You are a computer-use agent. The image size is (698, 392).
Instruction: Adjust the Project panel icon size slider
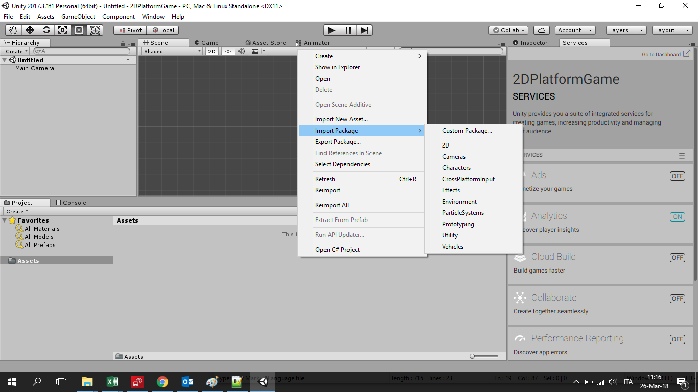473,356
